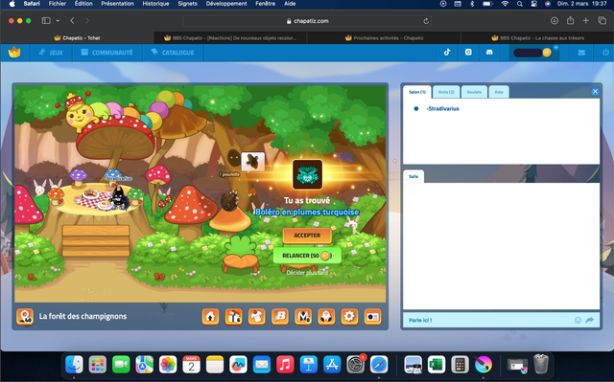Go to the home room icon
Viewport: 614px width, 382px height.
click(210, 316)
